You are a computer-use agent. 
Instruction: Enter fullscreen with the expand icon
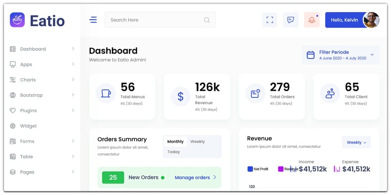269,20
